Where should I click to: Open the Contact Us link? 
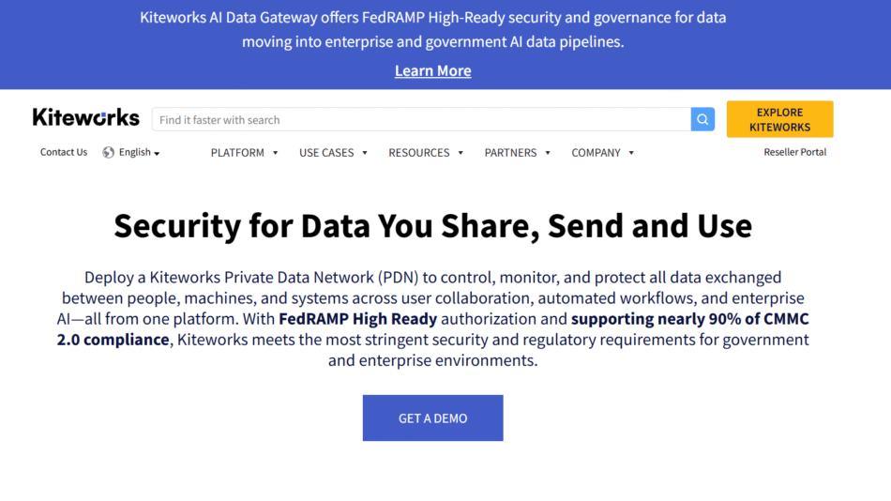[64, 152]
